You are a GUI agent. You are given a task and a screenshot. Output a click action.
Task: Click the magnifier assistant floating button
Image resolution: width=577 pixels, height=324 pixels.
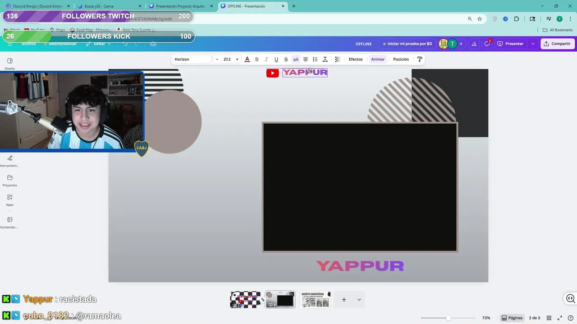point(571,298)
